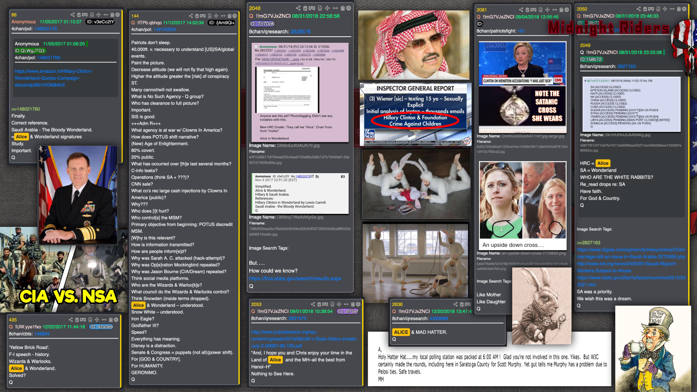Image resolution: width=697 pixels, height=392 pixels.
Task: Click the horizontal resize arrow on post 144
Action: point(223,16)
